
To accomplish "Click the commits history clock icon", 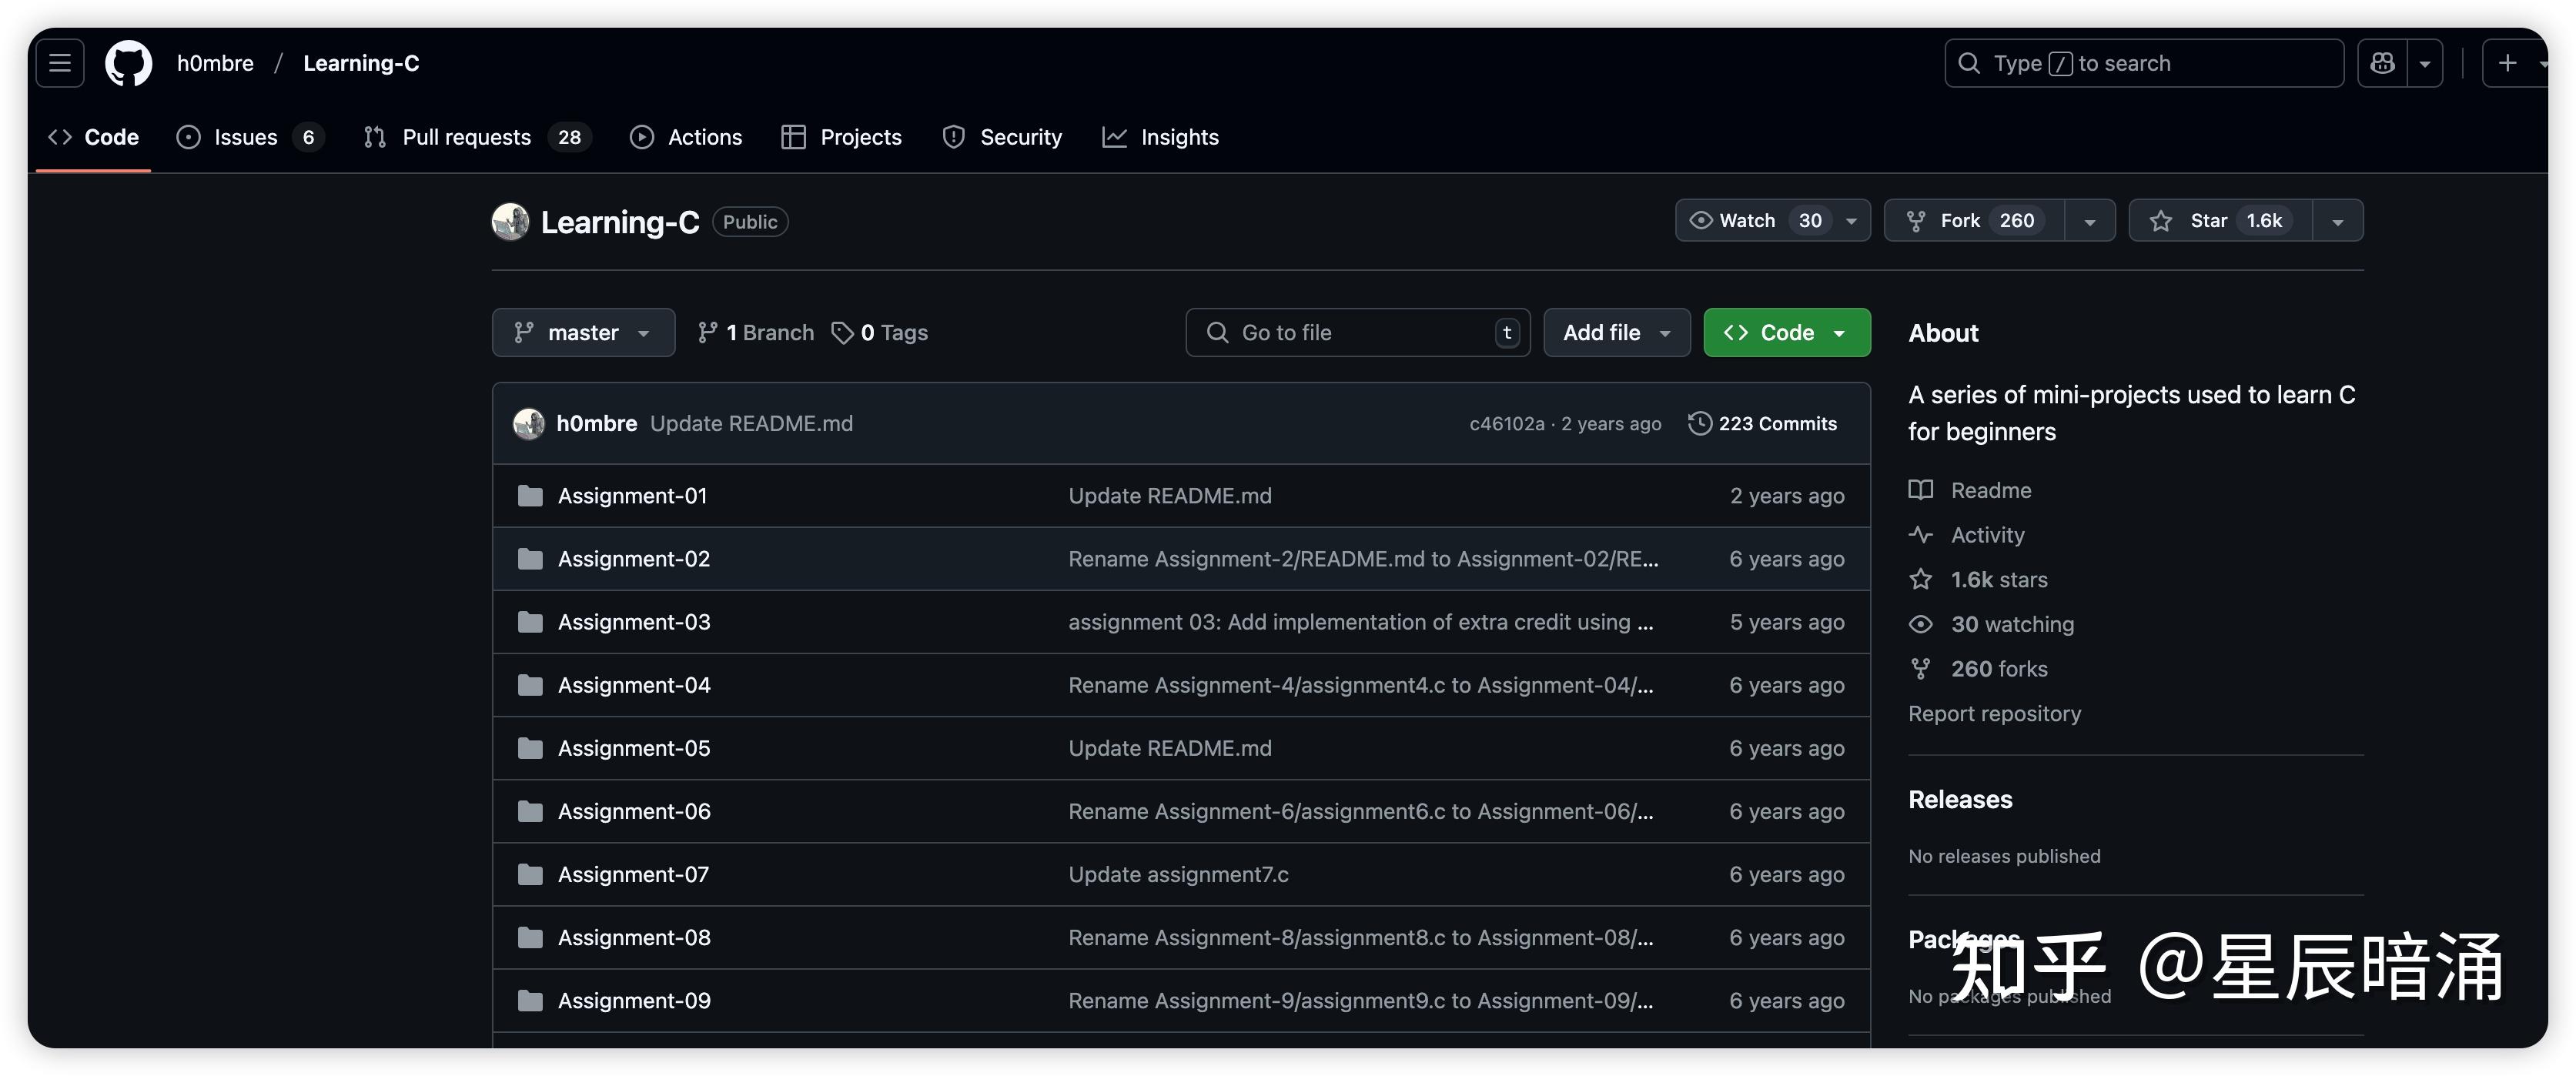I will [1699, 423].
